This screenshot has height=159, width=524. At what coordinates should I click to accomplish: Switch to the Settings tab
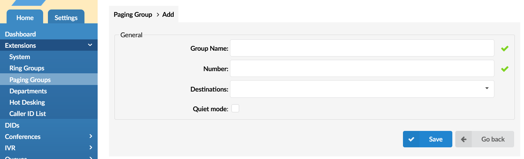click(x=66, y=18)
